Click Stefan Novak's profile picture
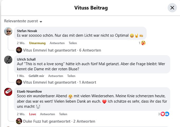The image size is (180, 127). tap(8, 31)
